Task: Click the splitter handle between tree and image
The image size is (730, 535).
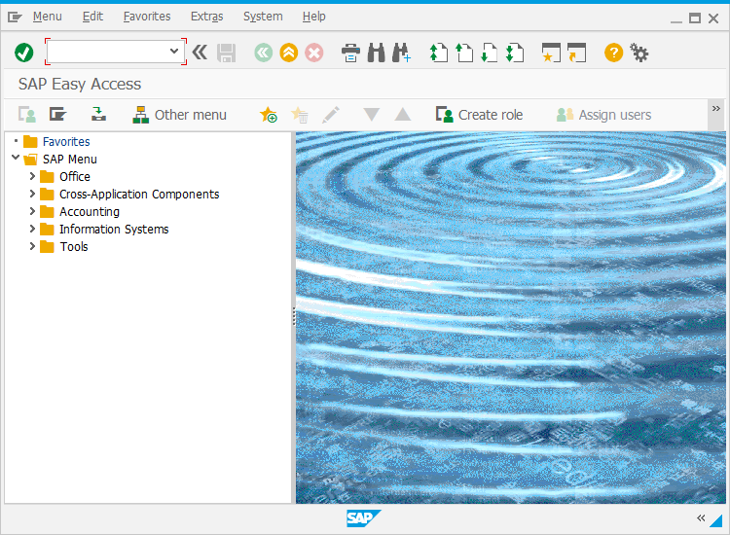Action: (294, 316)
